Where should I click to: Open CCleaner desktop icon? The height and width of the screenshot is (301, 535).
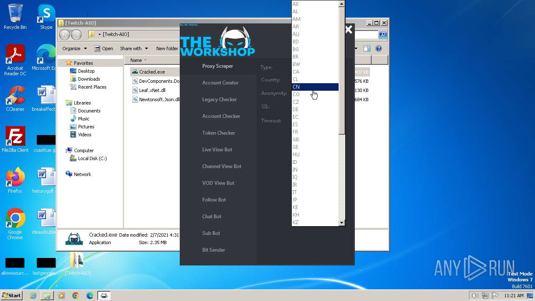click(x=15, y=99)
